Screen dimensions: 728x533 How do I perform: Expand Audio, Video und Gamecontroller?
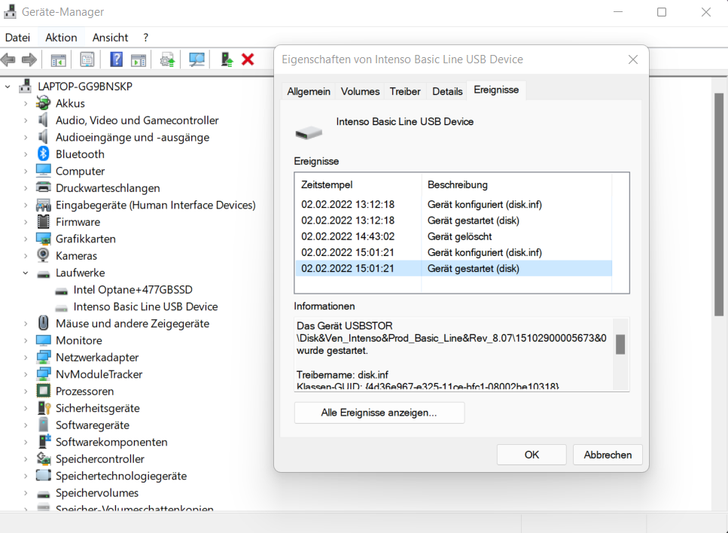[26, 120]
